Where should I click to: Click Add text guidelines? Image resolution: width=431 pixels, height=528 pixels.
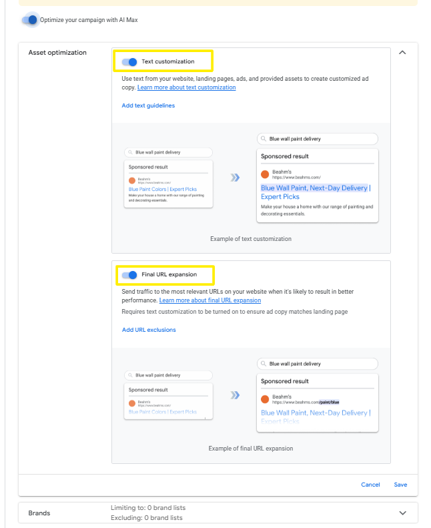(148, 105)
